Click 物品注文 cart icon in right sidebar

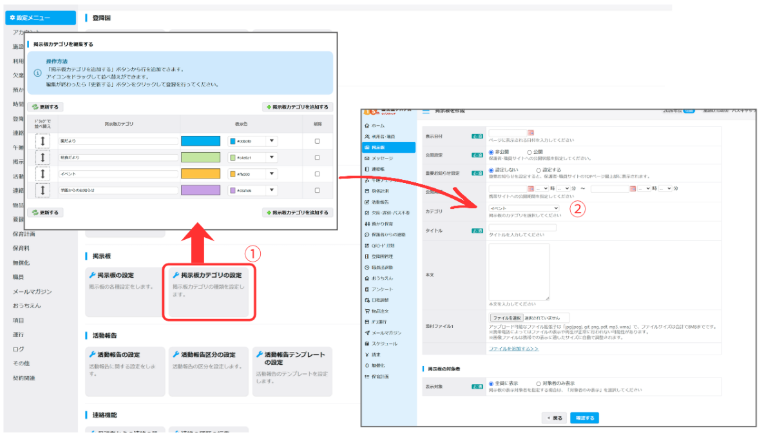[367, 311]
